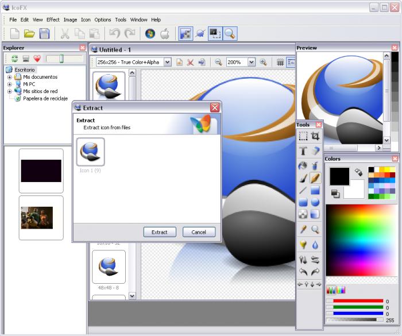This screenshot has height=336, width=402.
Task: Select the Crop tool
Action: [x=315, y=136]
